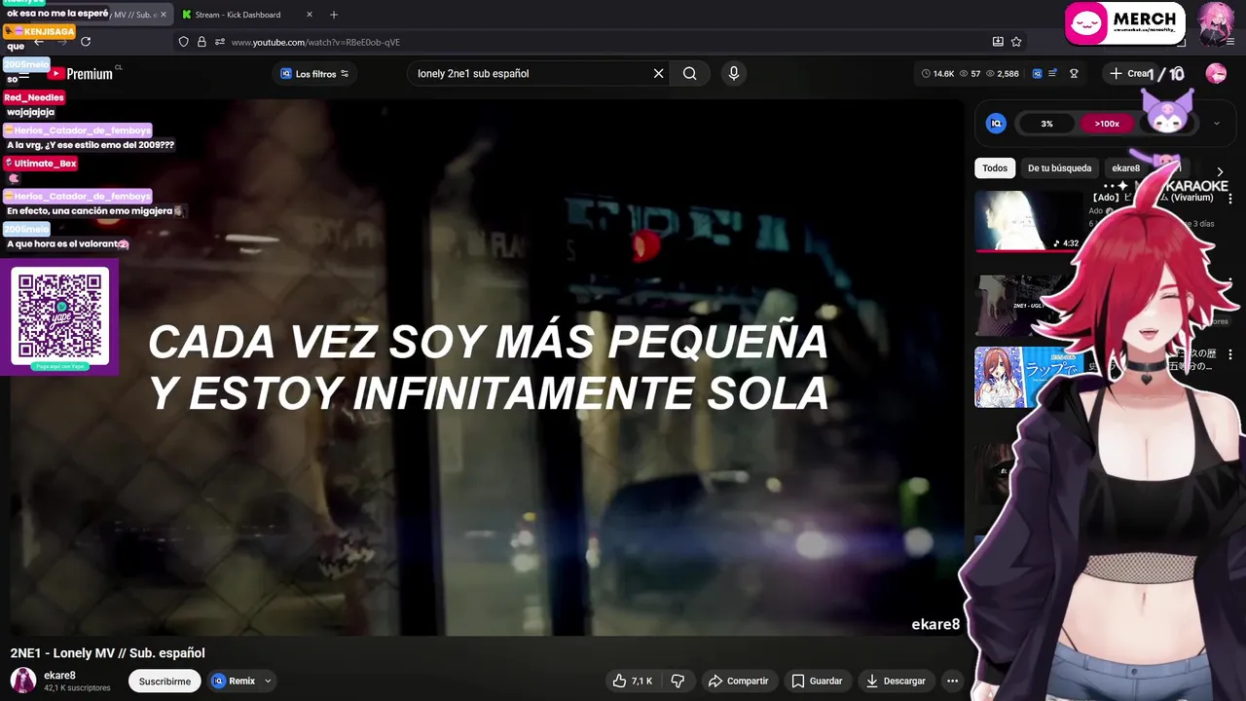1246x701 pixels.
Task: Open the three-dot more actions menu
Action: pos(952,682)
